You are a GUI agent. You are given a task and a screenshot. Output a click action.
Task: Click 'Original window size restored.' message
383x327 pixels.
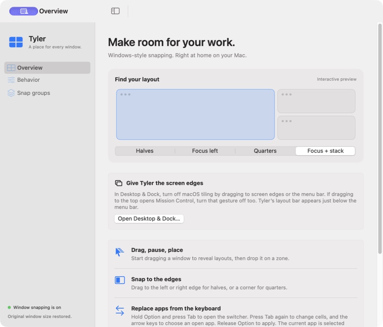tap(40, 317)
